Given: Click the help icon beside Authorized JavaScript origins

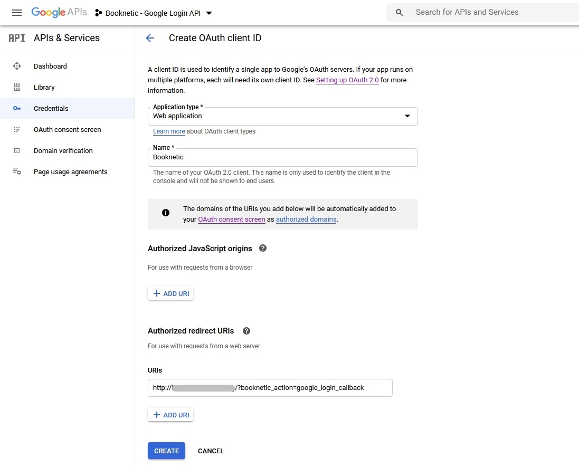Looking at the screenshot, I should pyautogui.click(x=262, y=248).
